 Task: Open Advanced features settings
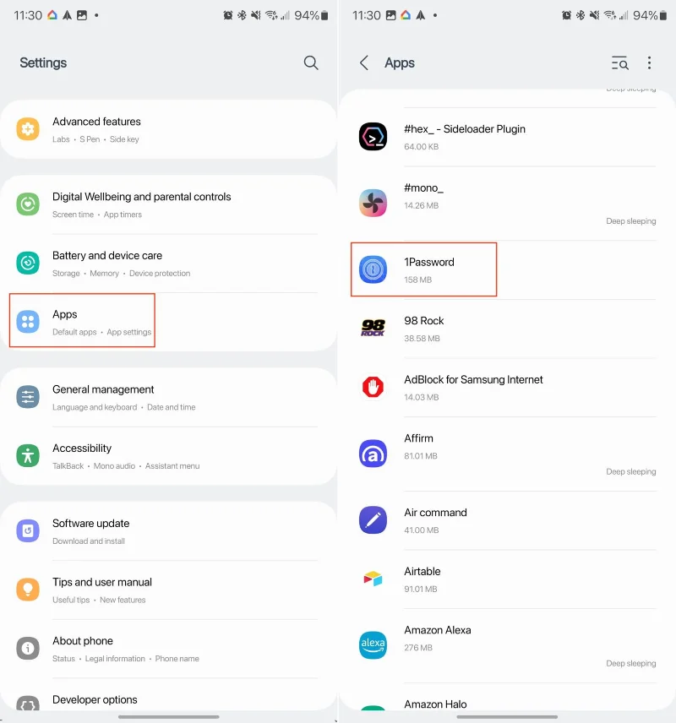click(x=96, y=129)
